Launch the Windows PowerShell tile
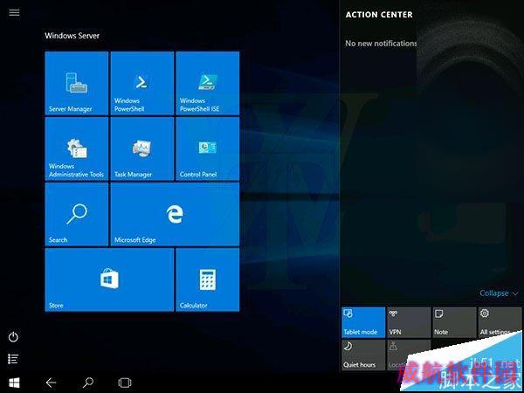This screenshot has width=524, height=393. [142, 83]
